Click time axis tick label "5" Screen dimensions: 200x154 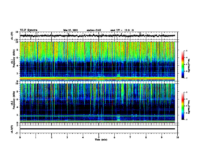[99, 137]
